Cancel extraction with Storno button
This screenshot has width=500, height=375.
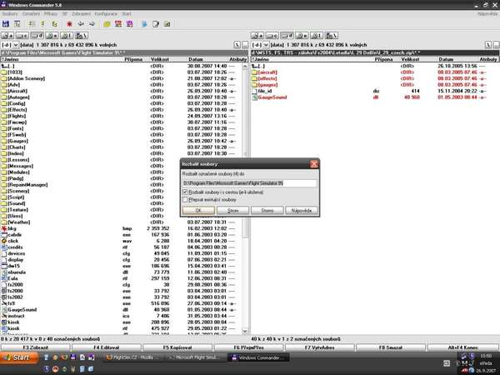[x=267, y=211]
